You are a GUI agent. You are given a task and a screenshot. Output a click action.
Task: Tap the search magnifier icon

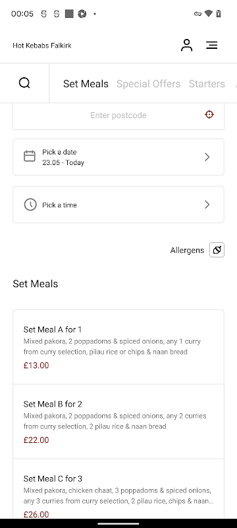tap(24, 83)
